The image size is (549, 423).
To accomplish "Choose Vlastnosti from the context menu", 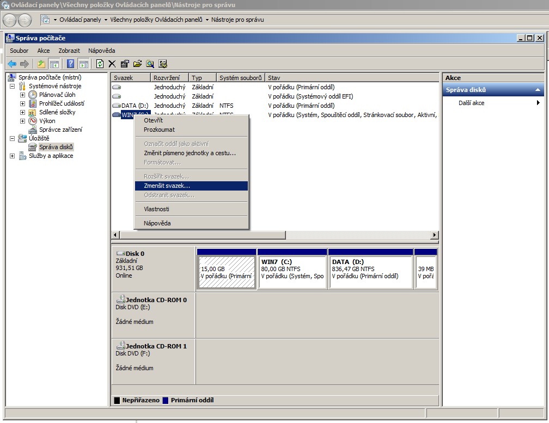I will [156, 209].
